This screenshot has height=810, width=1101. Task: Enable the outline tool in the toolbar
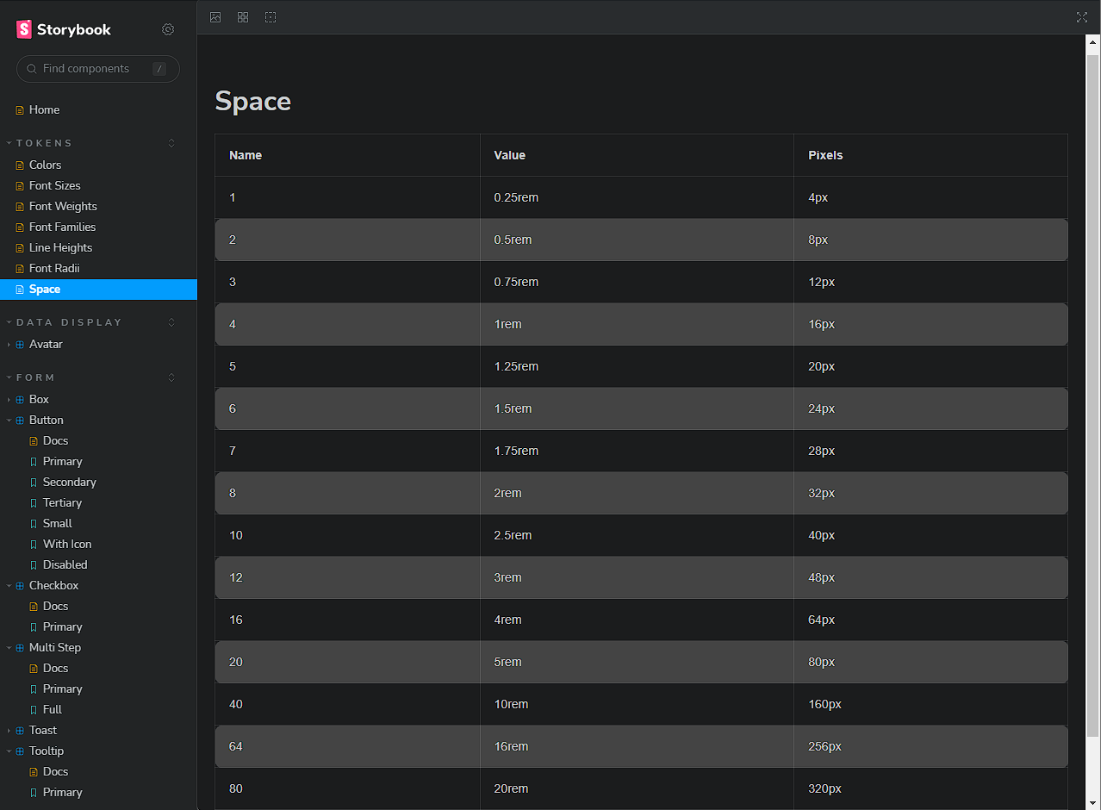pos(270,17)
